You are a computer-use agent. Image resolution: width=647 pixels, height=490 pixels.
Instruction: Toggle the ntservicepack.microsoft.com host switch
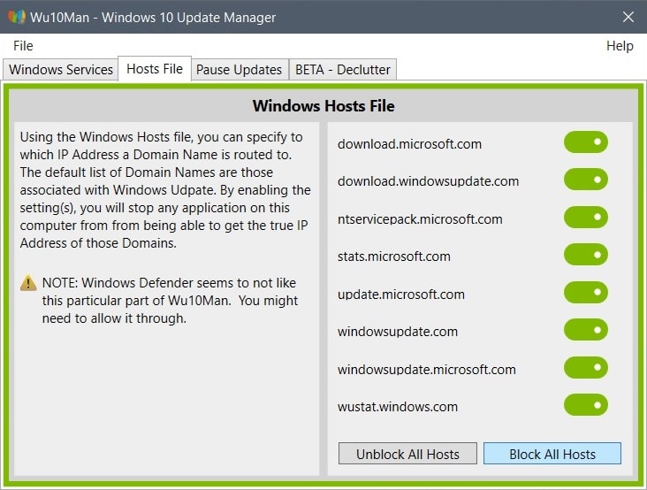[x=585, y=217]
